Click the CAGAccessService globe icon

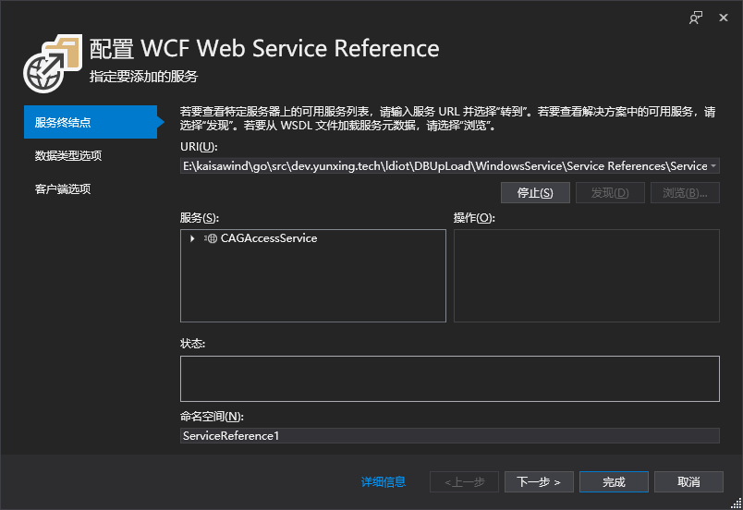(x=212, y=238)
